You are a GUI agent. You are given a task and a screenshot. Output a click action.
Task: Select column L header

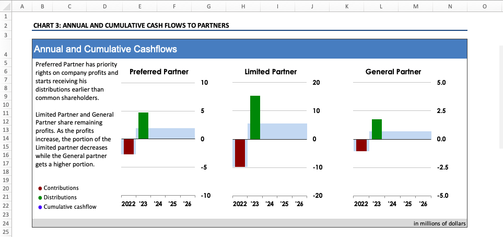point(381,6)
